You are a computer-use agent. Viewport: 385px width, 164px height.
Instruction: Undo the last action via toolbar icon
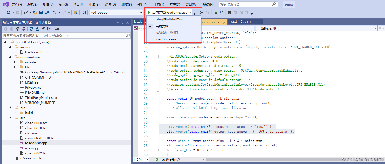pos(55,13)
